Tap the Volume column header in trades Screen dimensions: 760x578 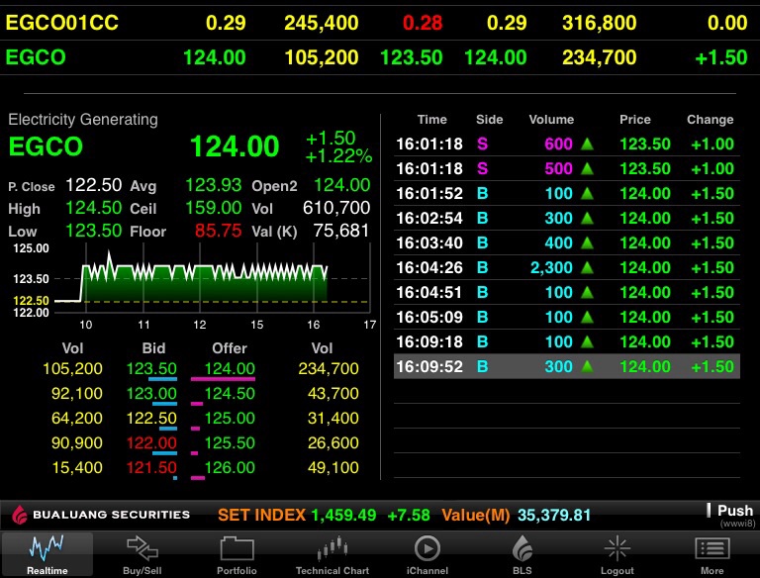[x=551, y=120]
